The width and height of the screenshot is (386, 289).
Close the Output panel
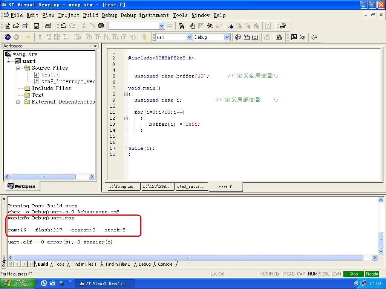pyautogui.click(x=4, y=199)
